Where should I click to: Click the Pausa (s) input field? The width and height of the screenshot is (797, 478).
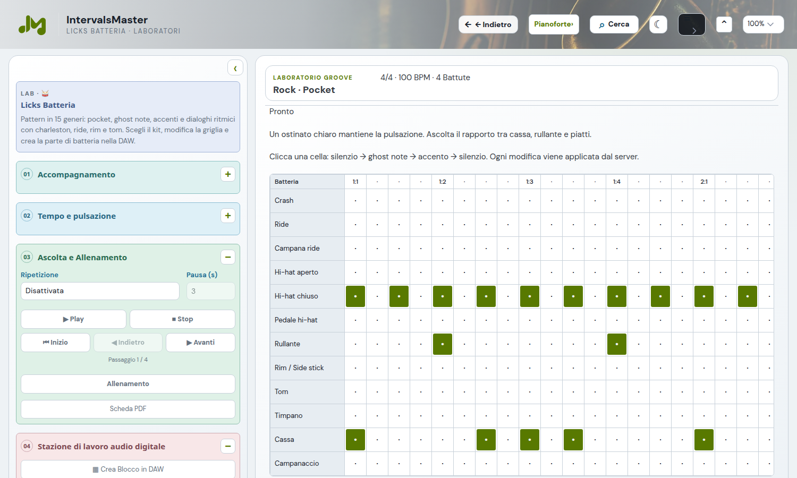(211, 291)
